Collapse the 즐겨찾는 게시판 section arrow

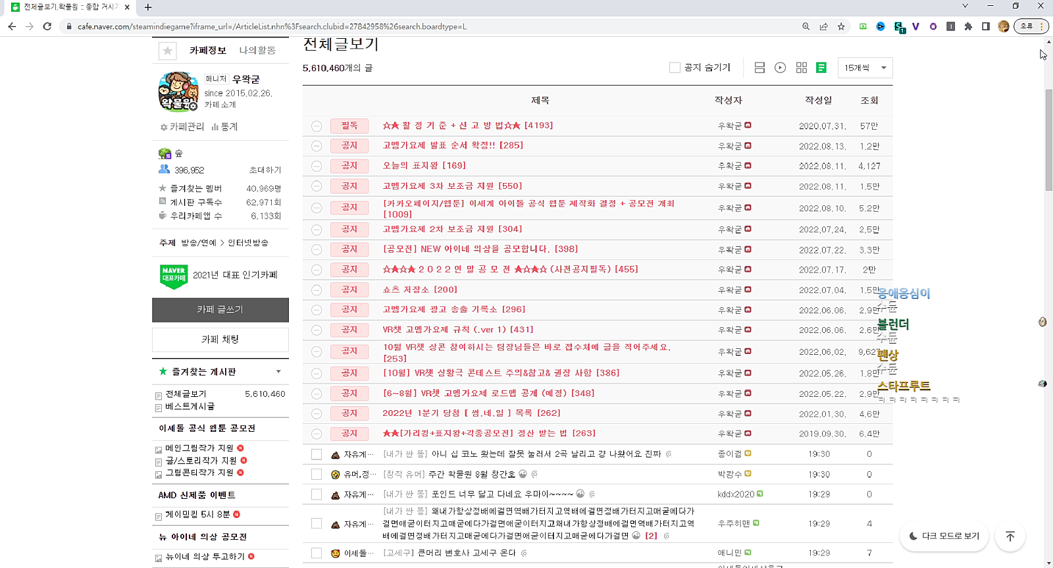point(278,372)
